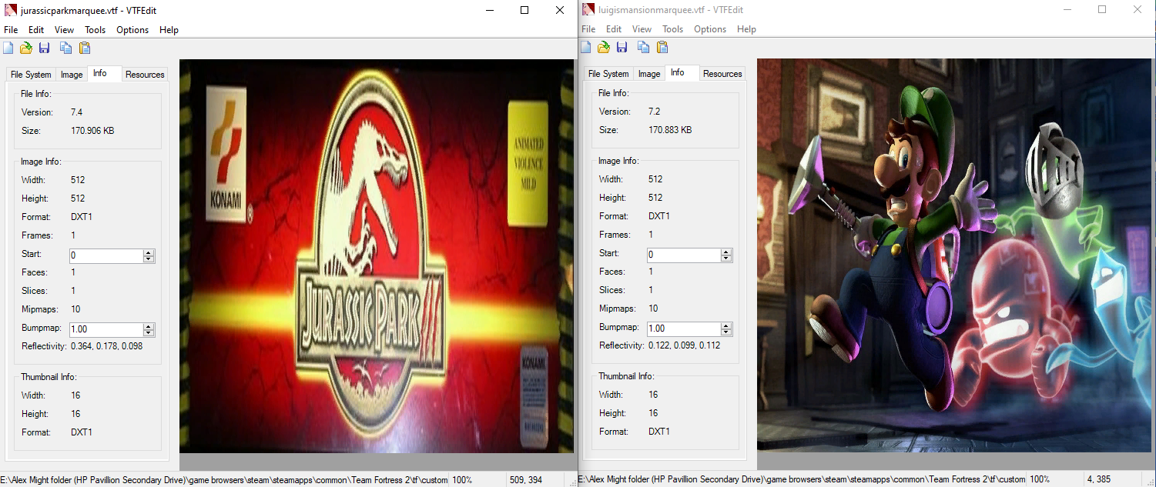Click Mipmaps value 10 in luigismansionmarquee window

point(653,309)
